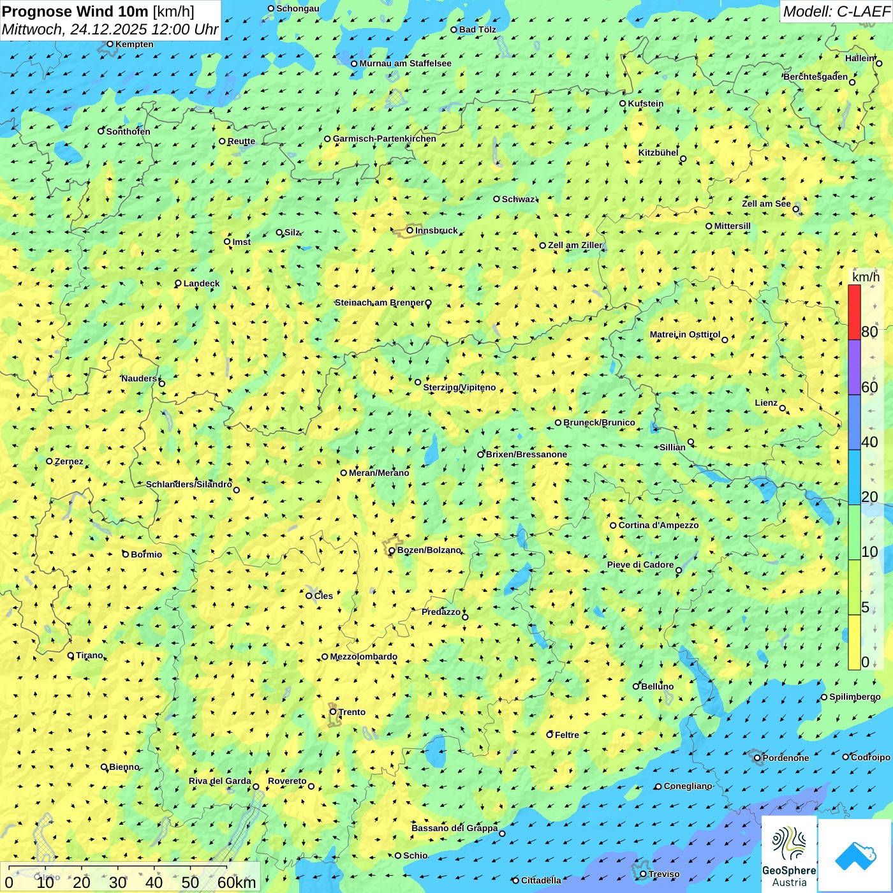The height and width of the screenshot is (893, 893).
Task: Click the 'Bassano del Grappa' label
Action: [x=455, y=828]
